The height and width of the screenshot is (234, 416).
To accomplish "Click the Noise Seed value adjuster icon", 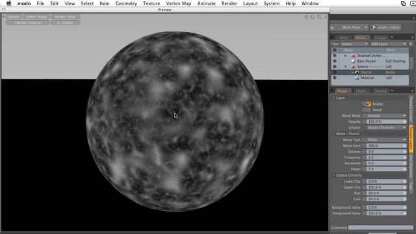I will pyautogui.click(x=404, y=146).
